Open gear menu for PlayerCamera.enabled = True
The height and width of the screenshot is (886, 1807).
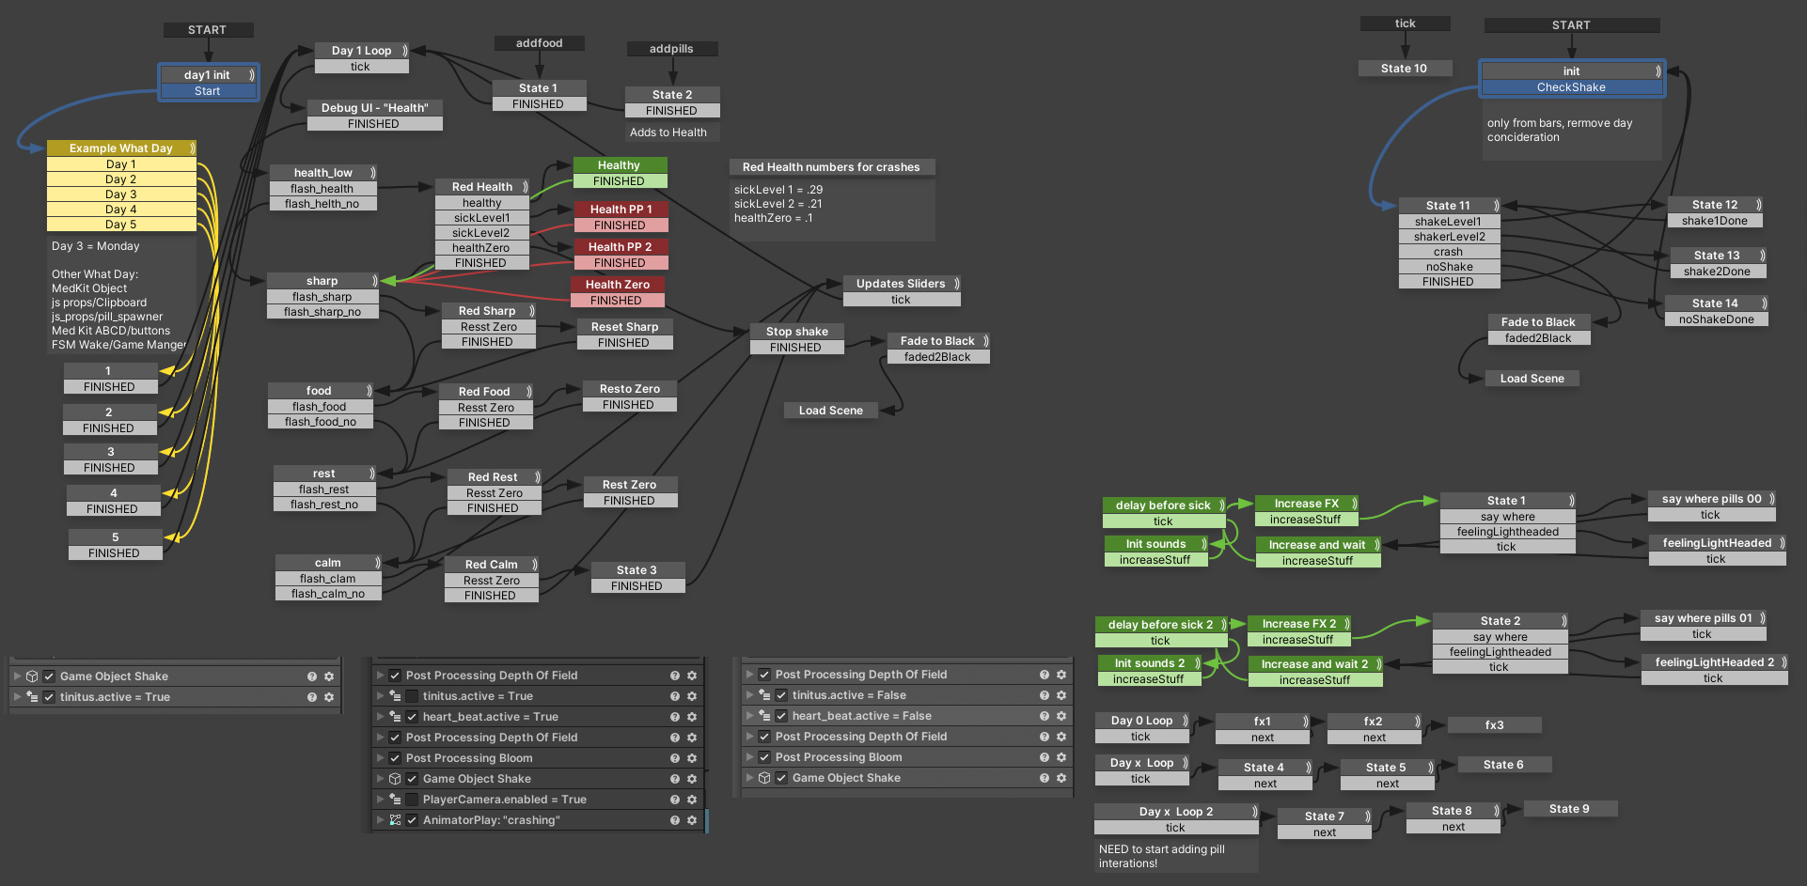(x=692, y=800)
